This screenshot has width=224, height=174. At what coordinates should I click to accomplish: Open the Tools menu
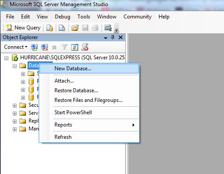[x=83, y=17]
